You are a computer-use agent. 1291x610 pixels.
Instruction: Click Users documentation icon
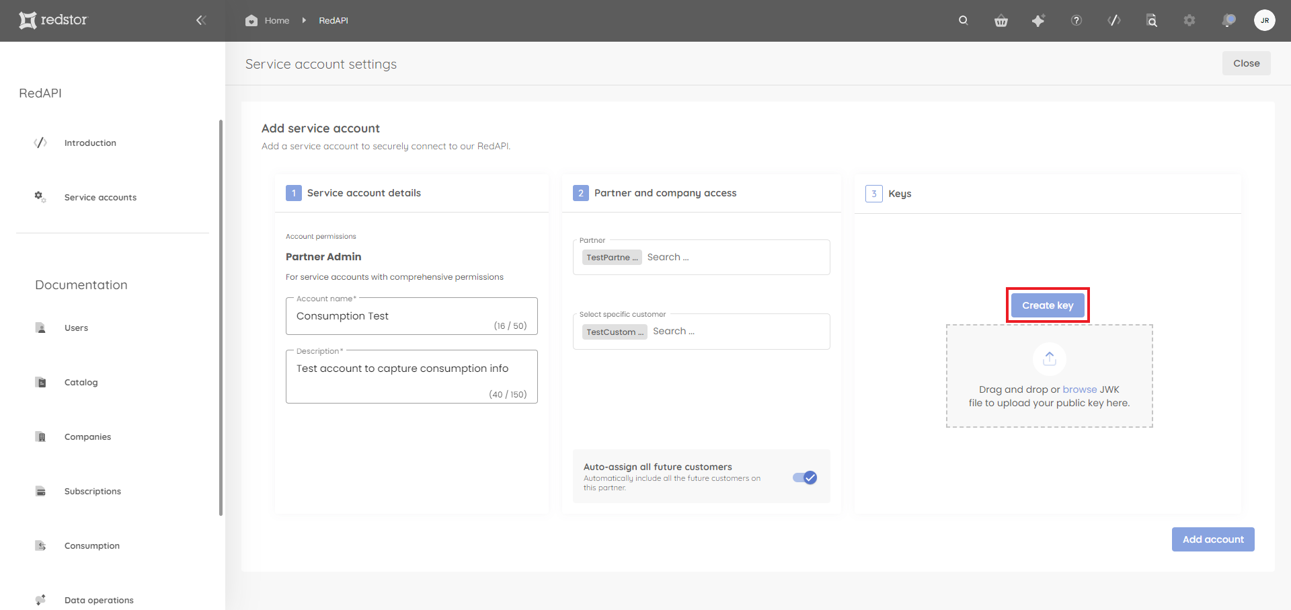coord(40,328)
